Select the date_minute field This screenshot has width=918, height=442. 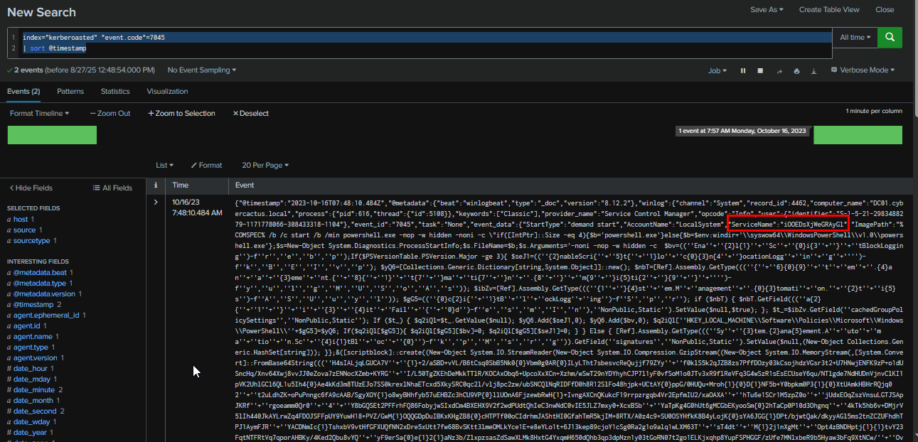[35, 389]
